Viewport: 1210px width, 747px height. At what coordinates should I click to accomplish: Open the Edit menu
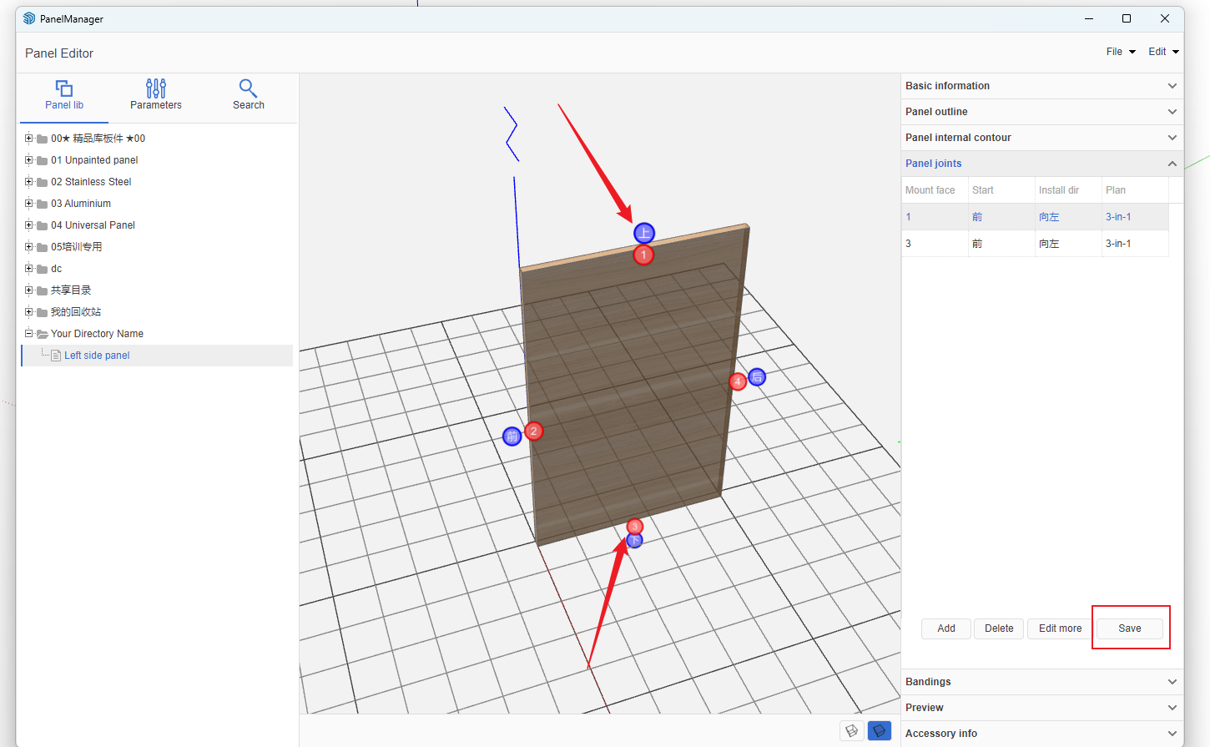(x=1163, y=52)
